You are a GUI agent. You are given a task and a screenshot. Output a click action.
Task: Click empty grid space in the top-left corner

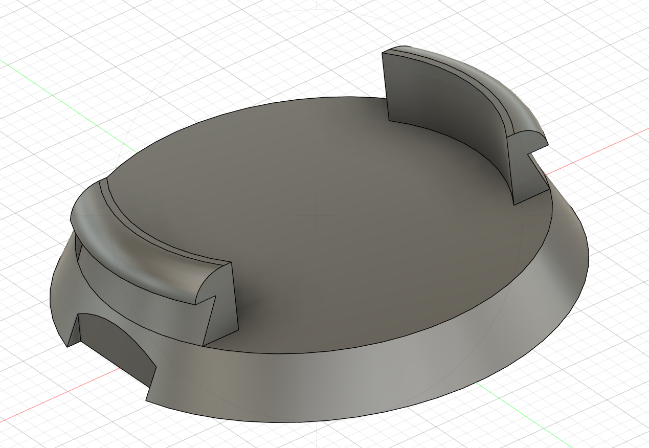coord(31,20)
